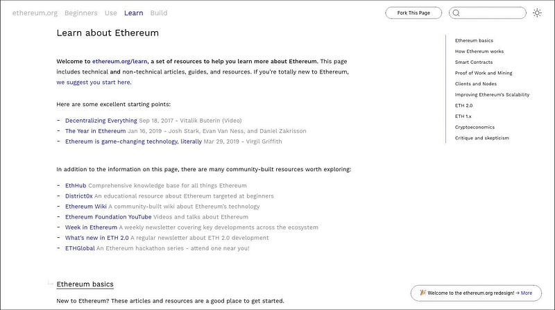Click inside the search input field

488,12
